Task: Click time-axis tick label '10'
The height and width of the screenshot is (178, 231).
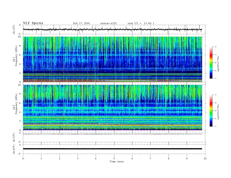Action: coord(205,159)
